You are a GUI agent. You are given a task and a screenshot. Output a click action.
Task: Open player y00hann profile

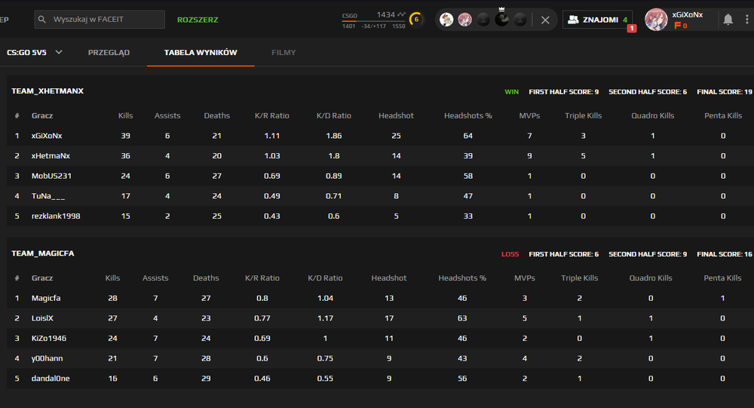(x=47, y=359)
